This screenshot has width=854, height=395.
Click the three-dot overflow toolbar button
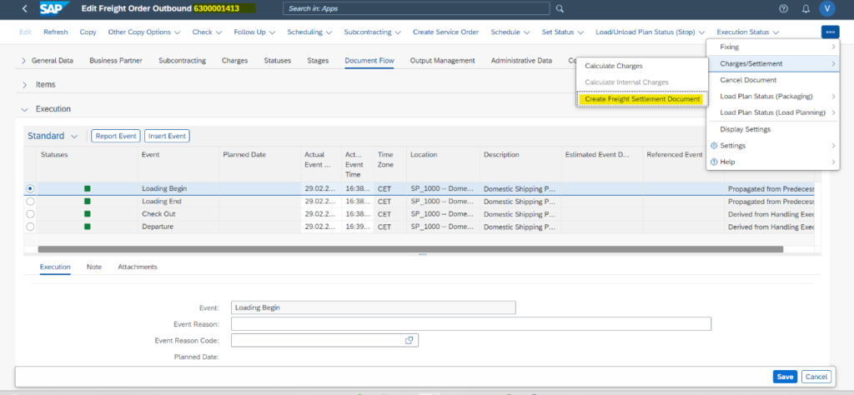pyautogui.click(x=829, y=32)
